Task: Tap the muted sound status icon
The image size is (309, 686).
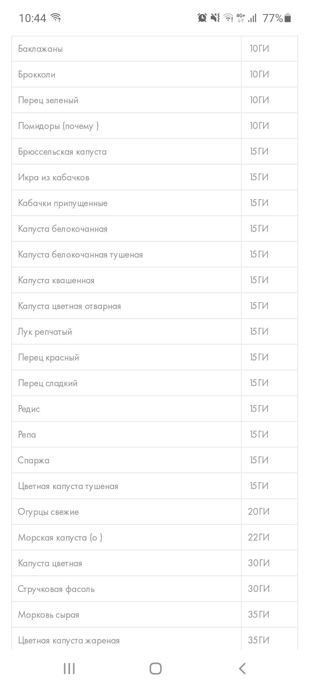Action: pyautogui.click(x=215, y=18)
